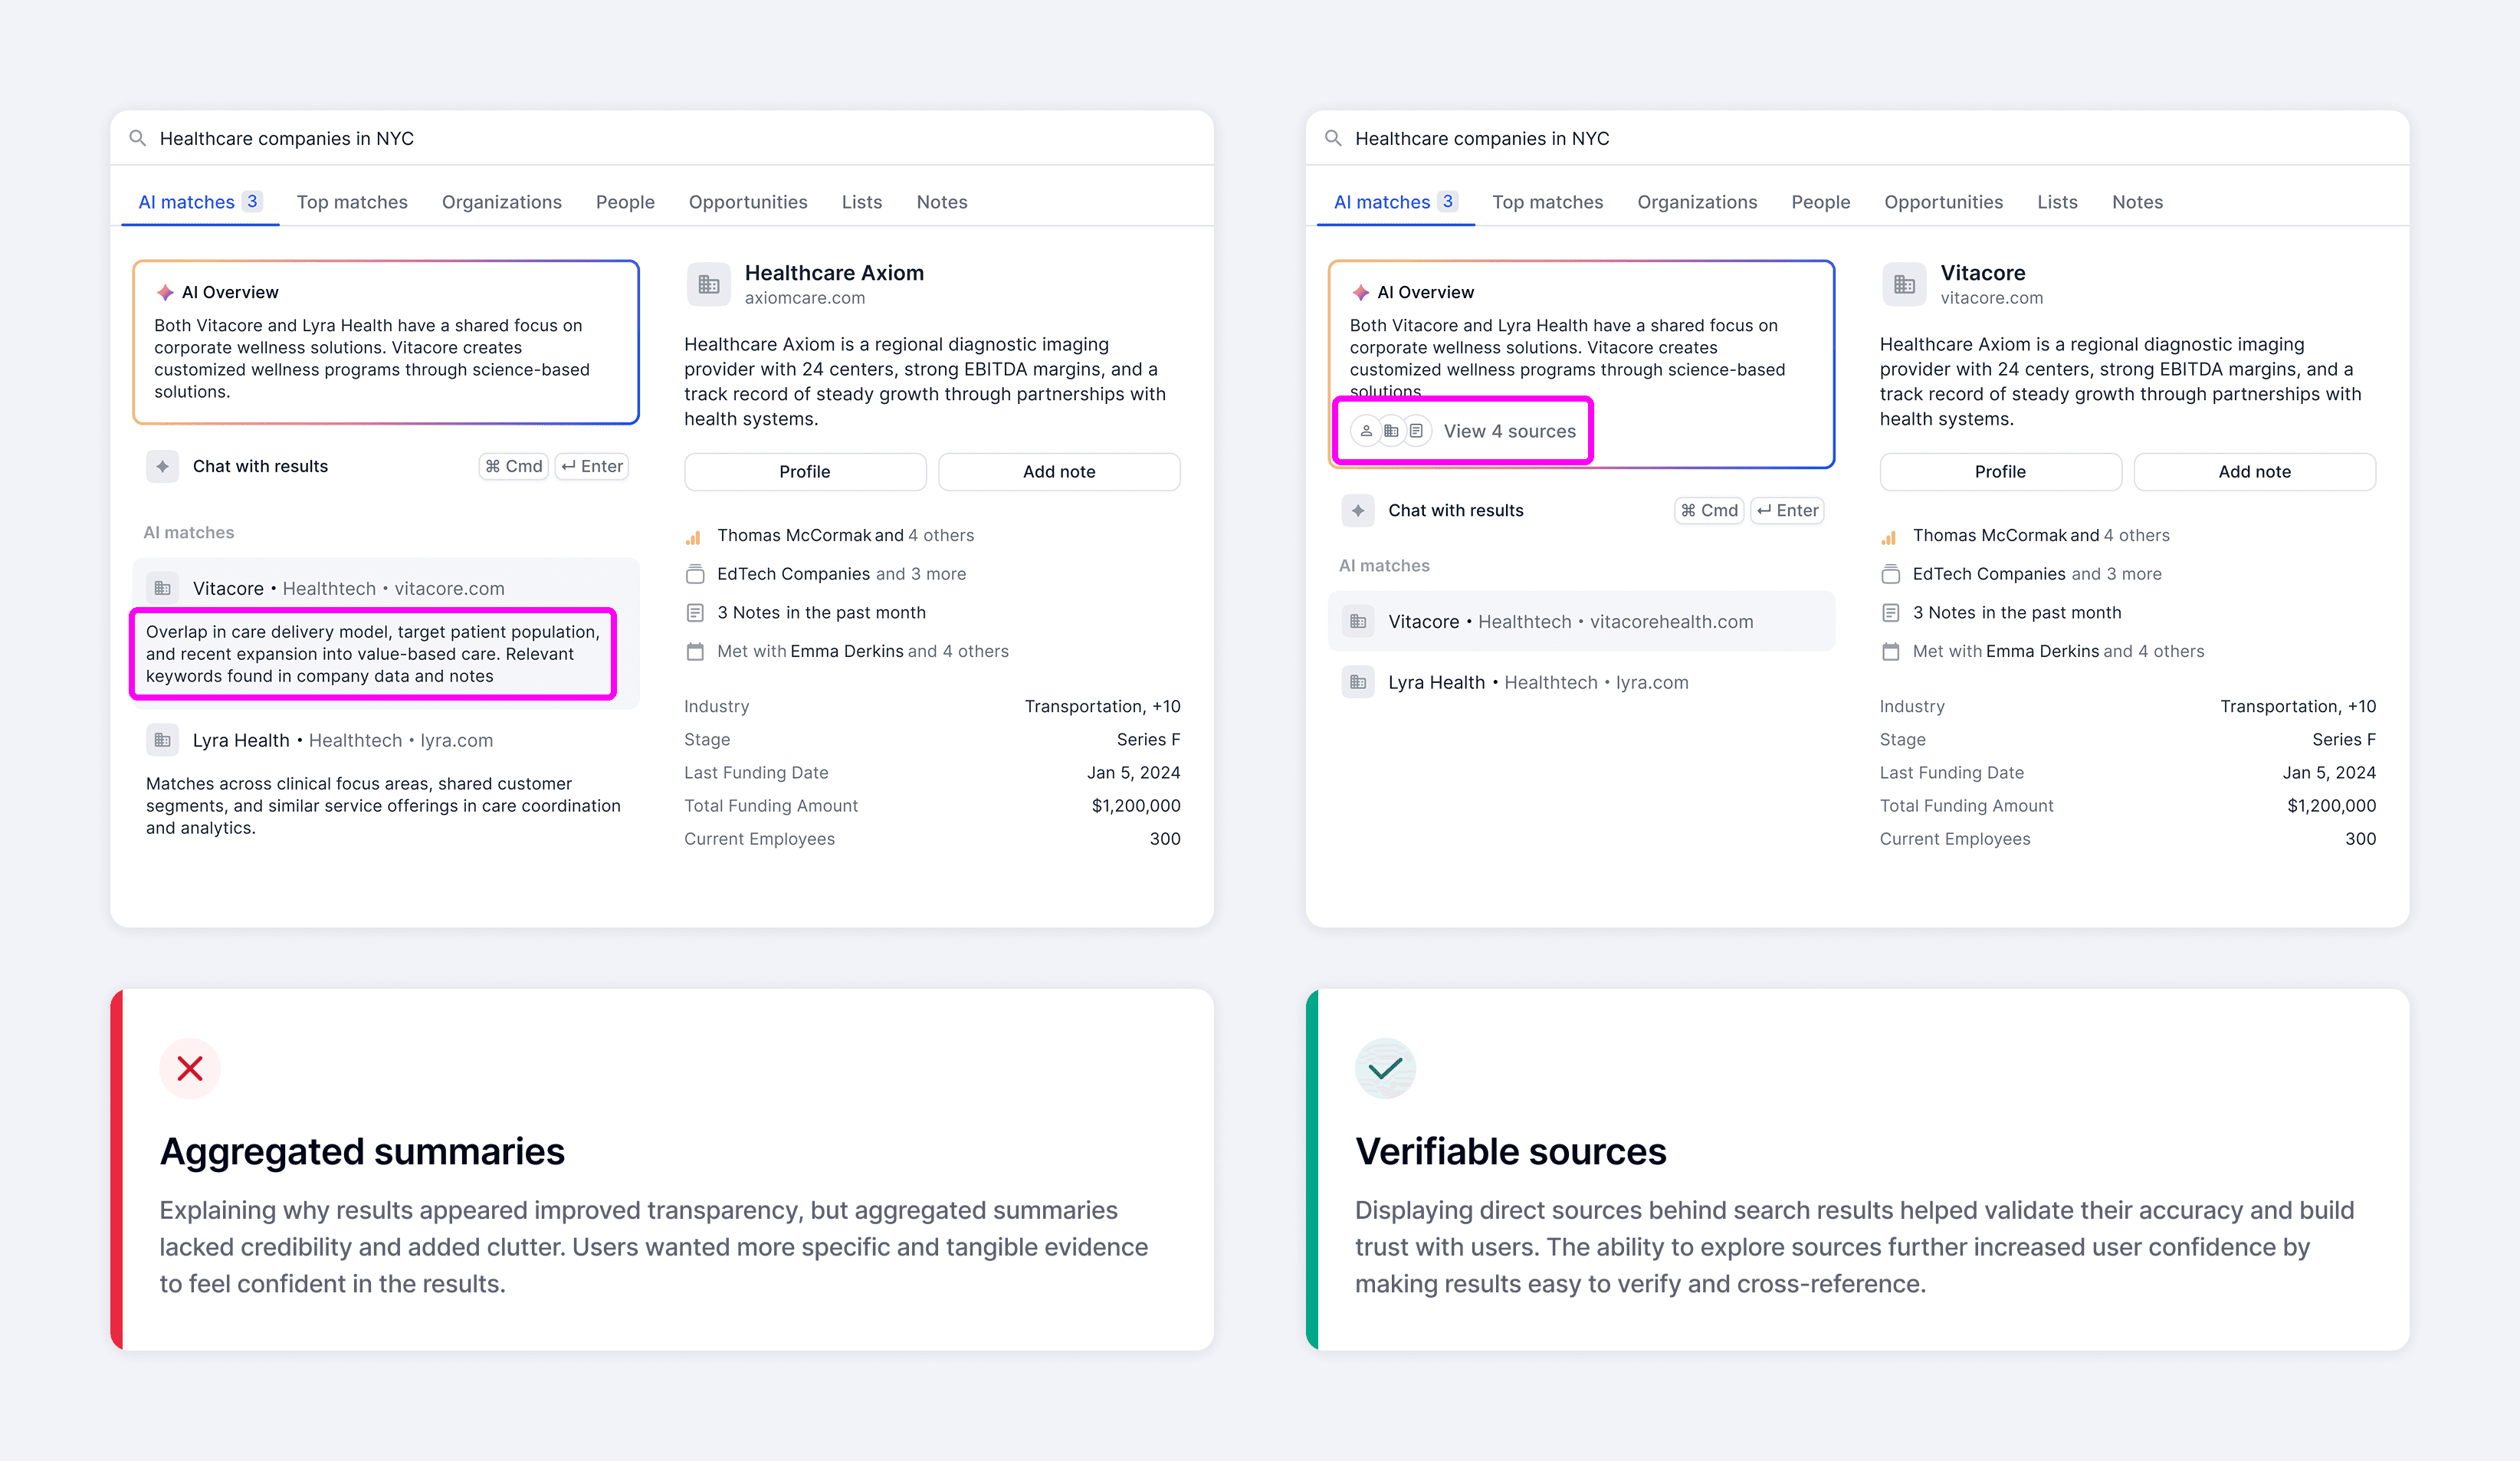Click the building source icon in View 4 sources

click(1391, 431)
